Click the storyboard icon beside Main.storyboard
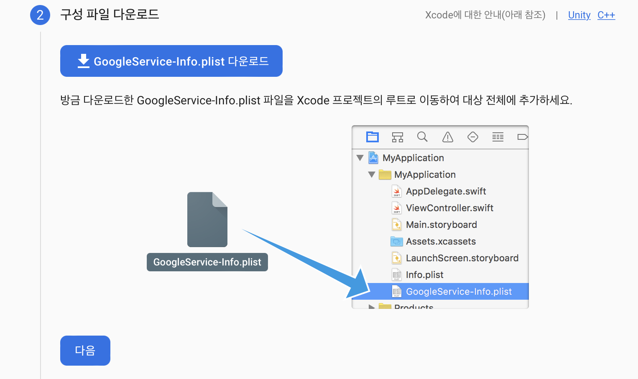This screenshot has width=638, height=379. (x=397, y=225)
